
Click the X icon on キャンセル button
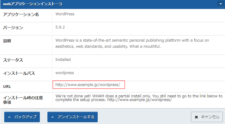[x=196, y=117]
